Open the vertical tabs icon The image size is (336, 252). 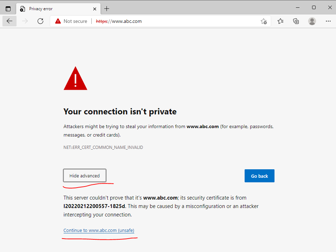8,9
